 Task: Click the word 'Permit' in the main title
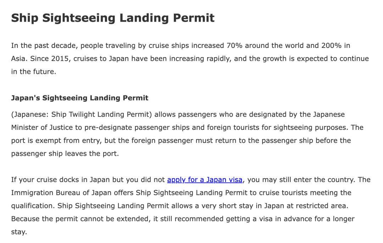194,18
